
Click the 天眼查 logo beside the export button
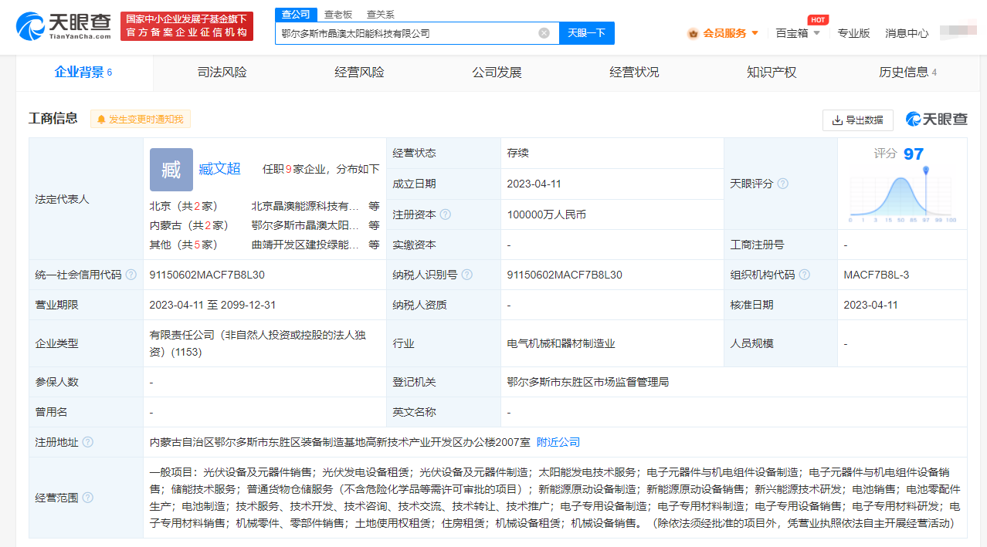(937, 120)
